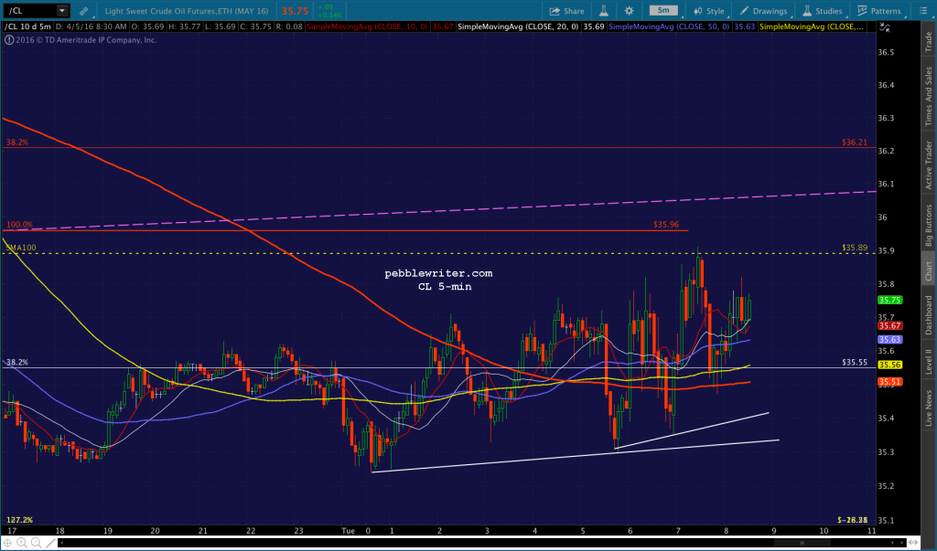This screenshot has height=551, width=937.
Task: Click the pebblewriter.com chart annotation
Action: coord(438,273)
